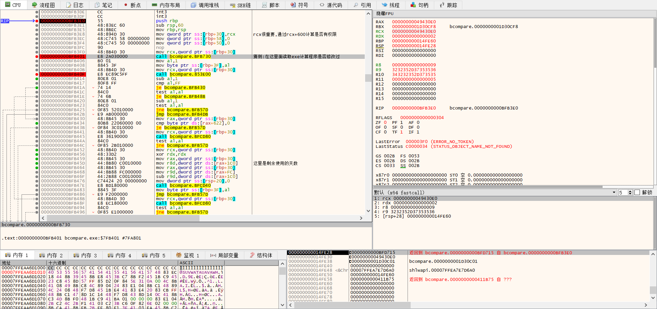
Task: Click the stack panel scrollbar up arrow
Action: coord(653,254)
